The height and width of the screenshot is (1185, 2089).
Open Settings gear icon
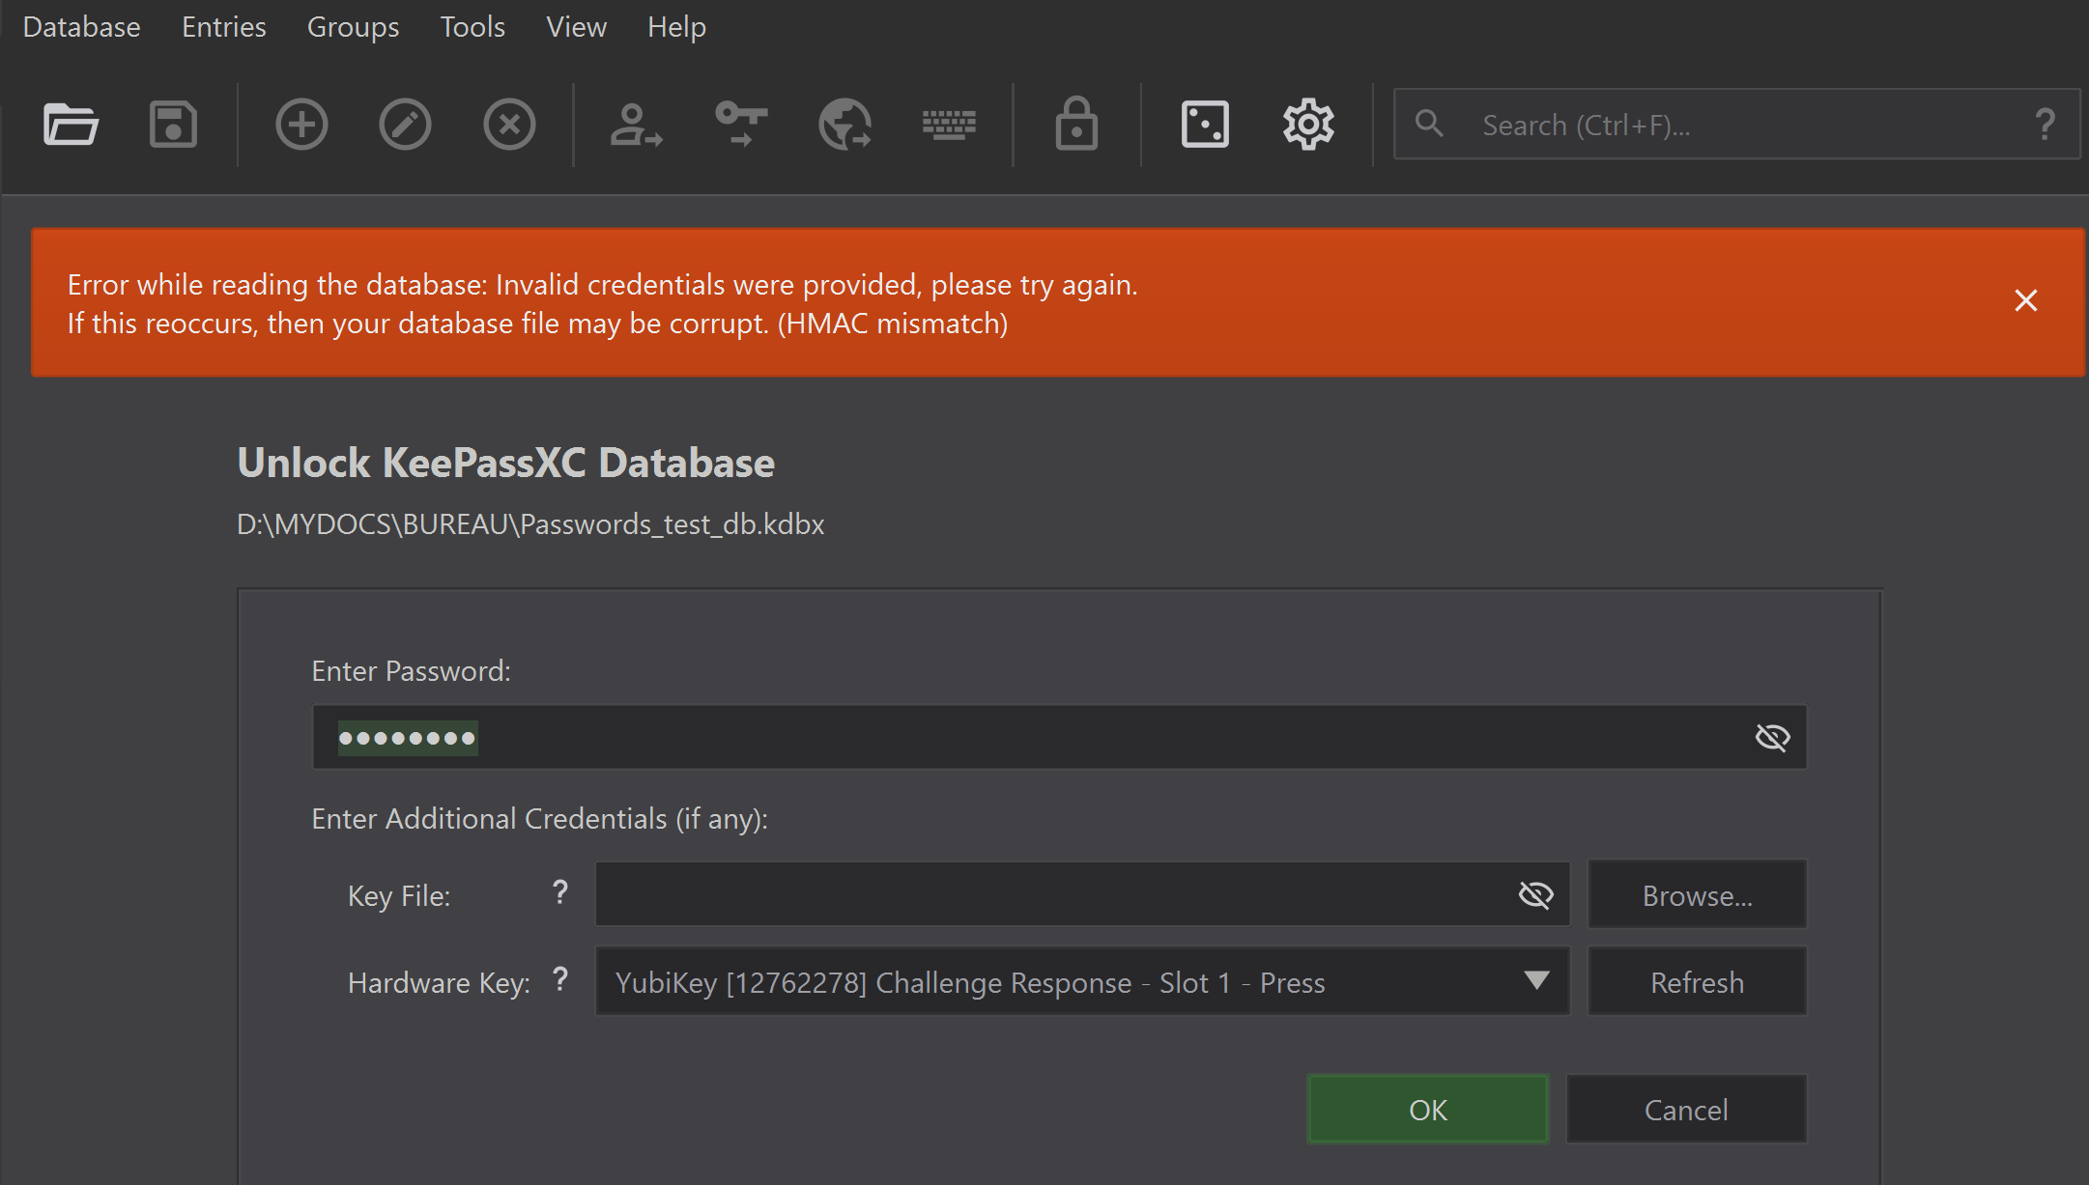pos(1308,125)
